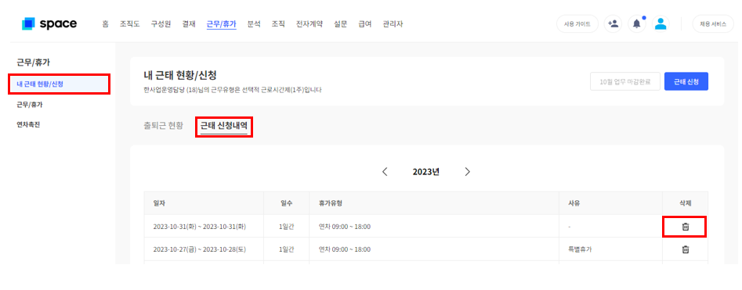Click 1일간 in the 10-31 row

pos(286,227)
